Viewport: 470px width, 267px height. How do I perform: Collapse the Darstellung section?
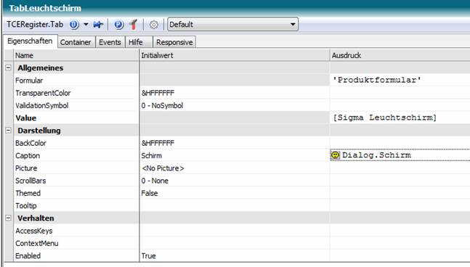click(x=9, y=131)
